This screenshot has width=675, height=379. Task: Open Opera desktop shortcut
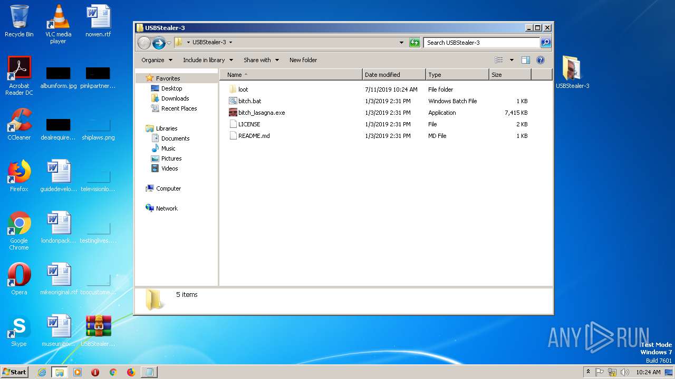[19, 279]
